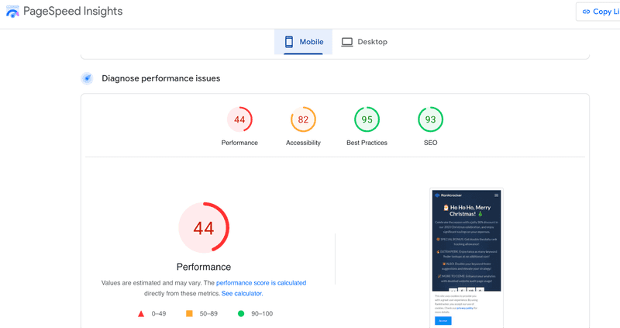Click the Copy Link chain icon
Image resolution: width=620 pixels, height=328 pixels.
pyautogui.click(x=587, y=12)
